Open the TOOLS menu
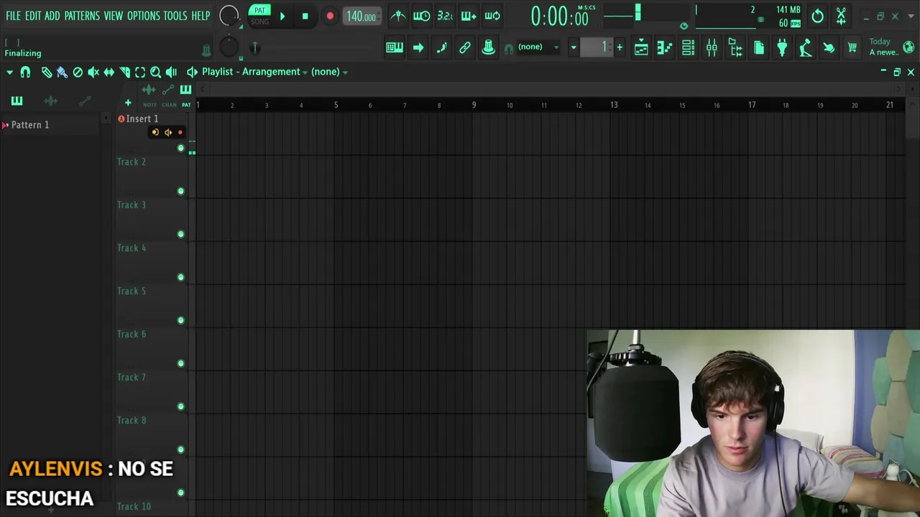This screenshot has height=517, width=920. pyautogui.click(x=175, y=16)
